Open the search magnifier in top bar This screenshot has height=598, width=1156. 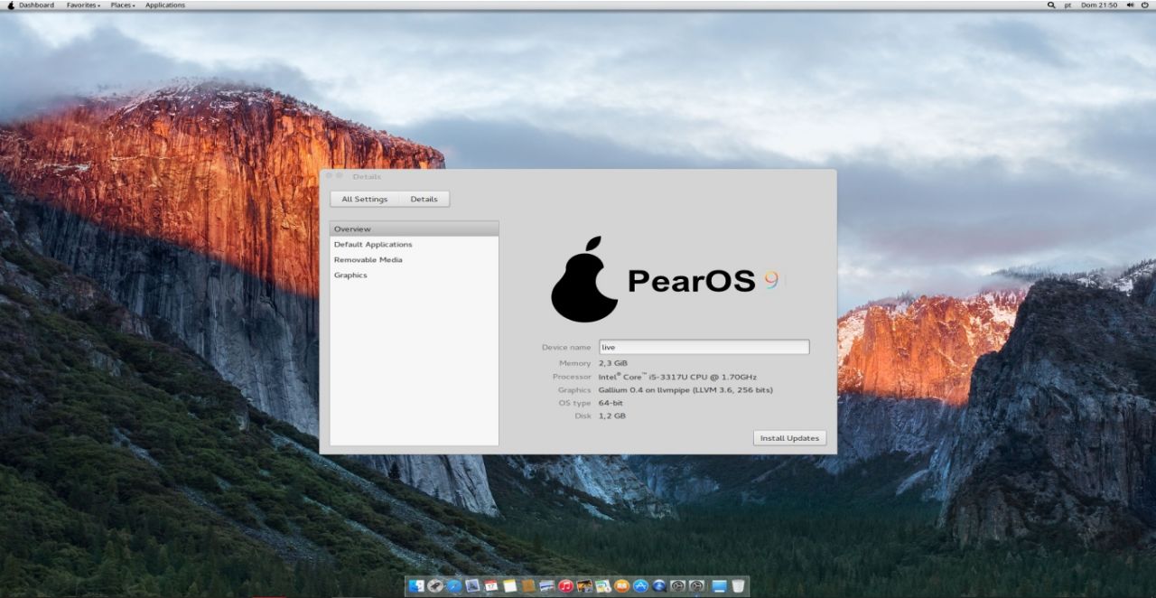coord(1050,5)
